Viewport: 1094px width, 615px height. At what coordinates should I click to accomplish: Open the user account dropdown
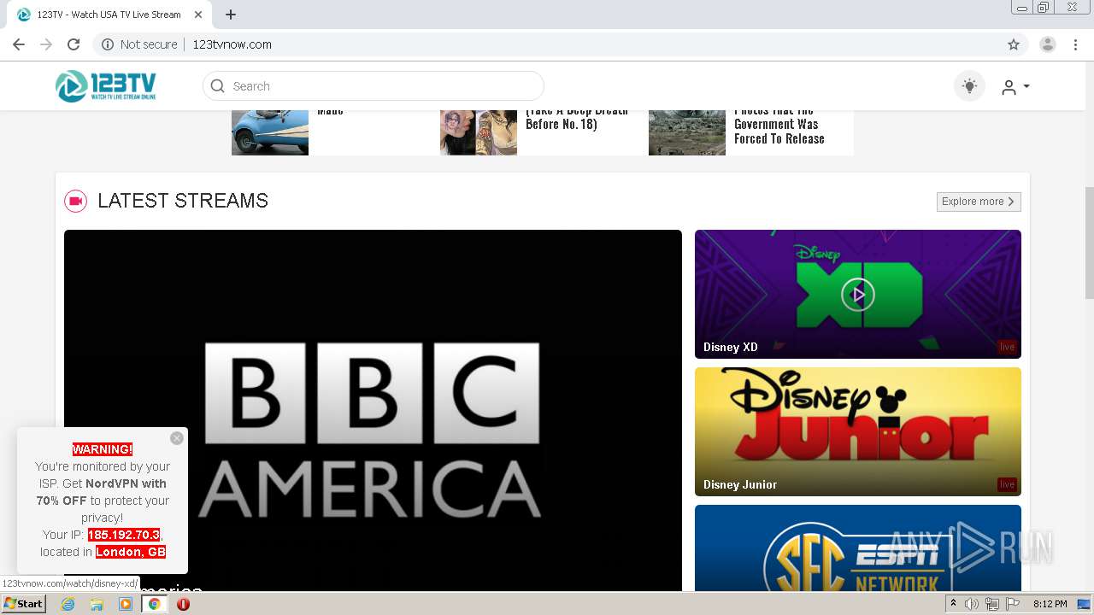(x=1015, y=87)
